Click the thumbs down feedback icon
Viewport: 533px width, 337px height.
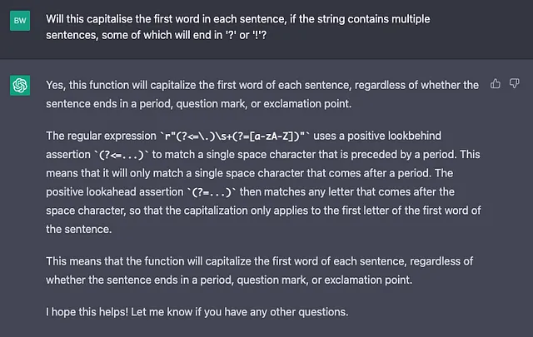point(515,83)
